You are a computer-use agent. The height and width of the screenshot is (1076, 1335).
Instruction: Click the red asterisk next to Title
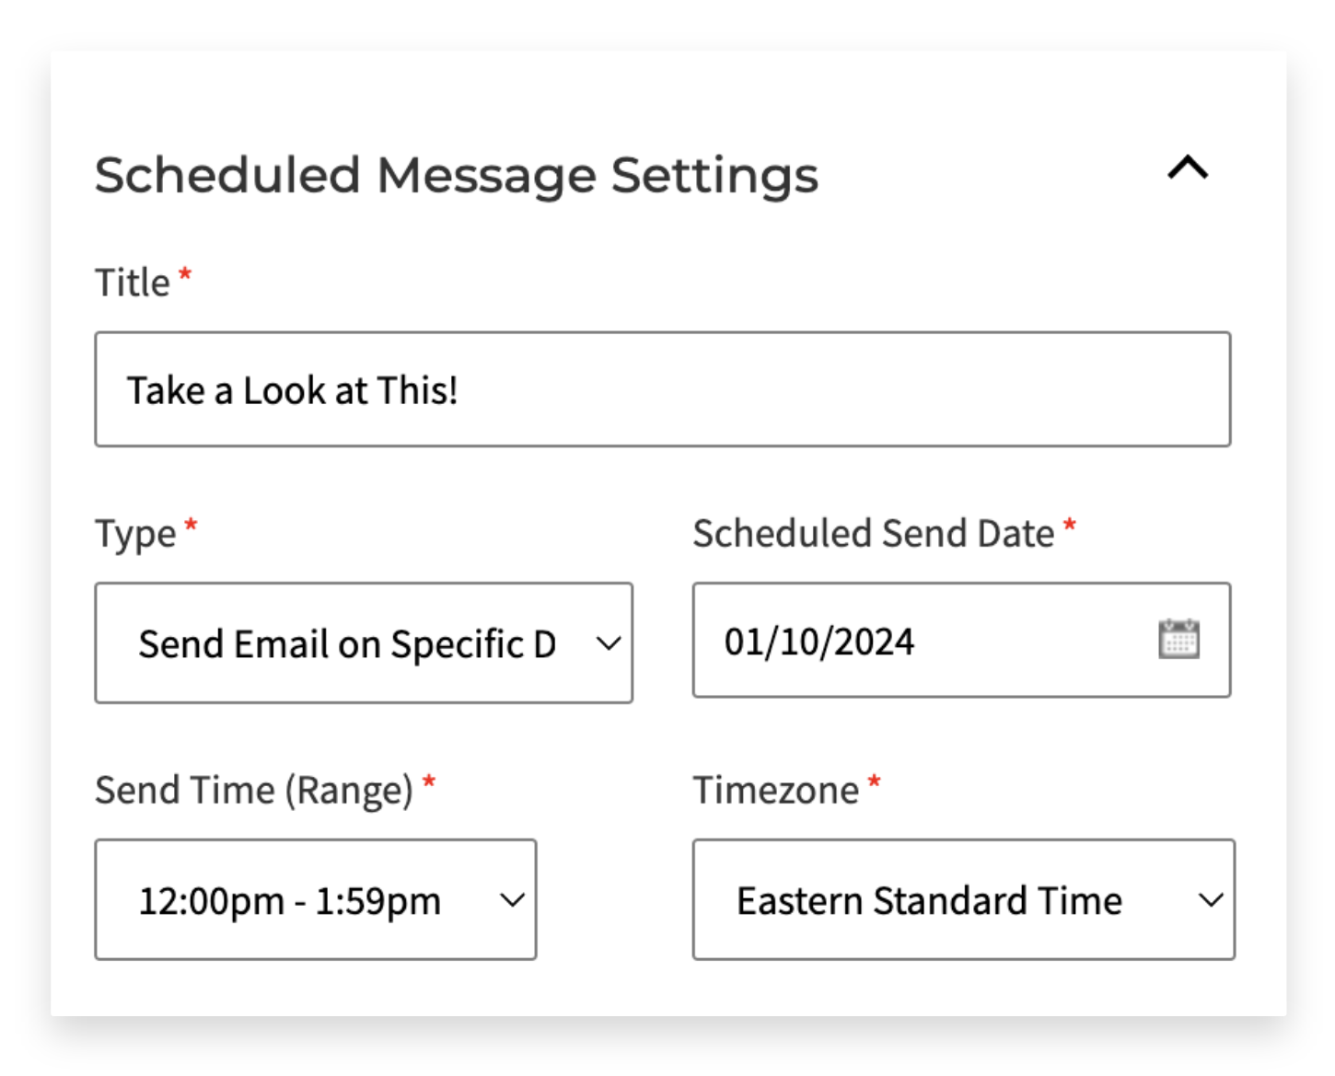click(183, 274)
